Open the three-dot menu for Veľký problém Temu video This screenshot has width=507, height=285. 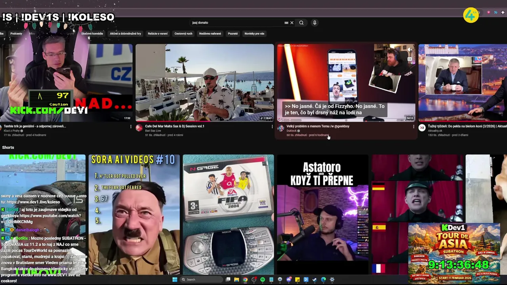tap(414, 127)
